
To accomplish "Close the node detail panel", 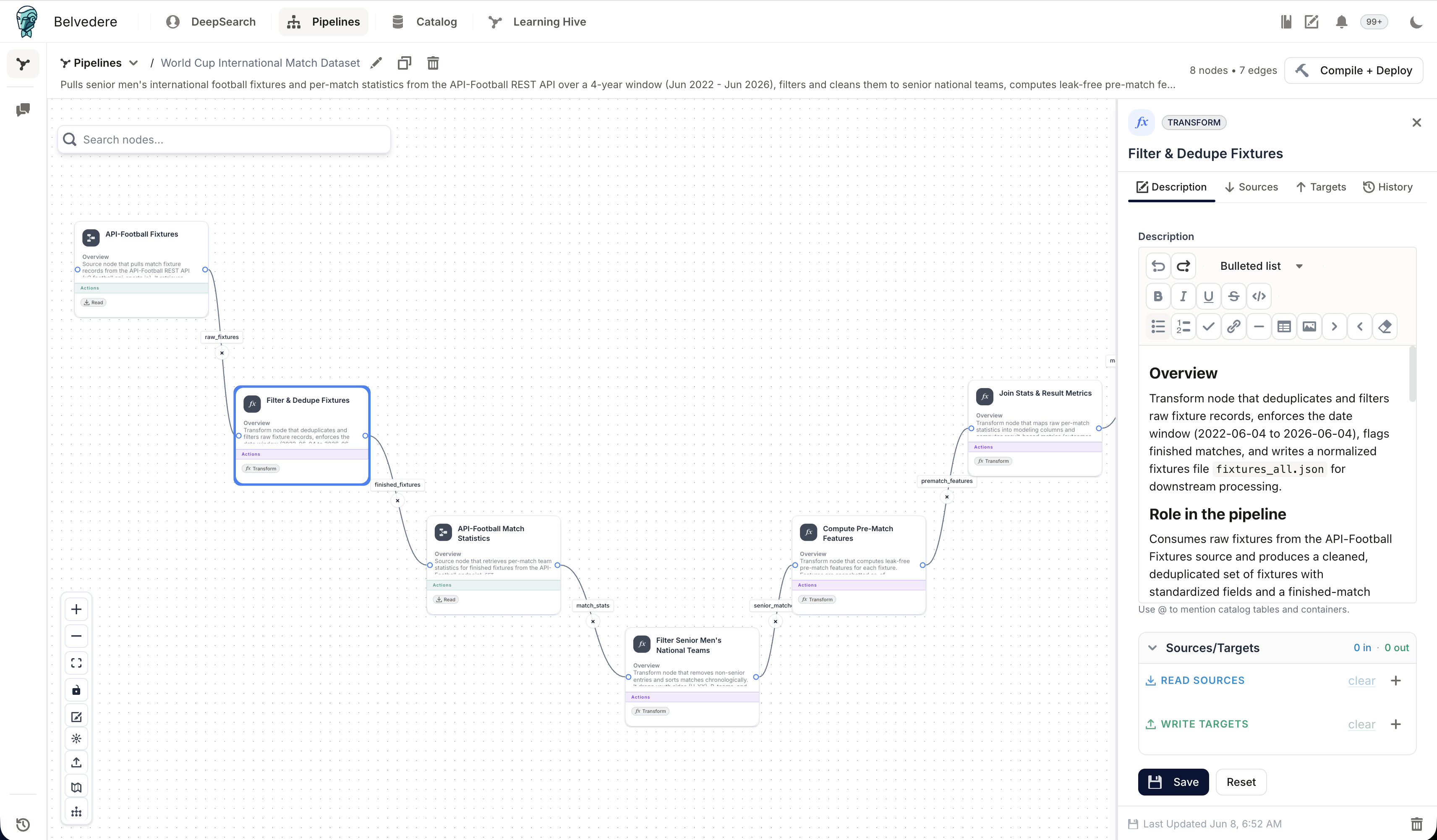I will click(x=1416, y=123).
